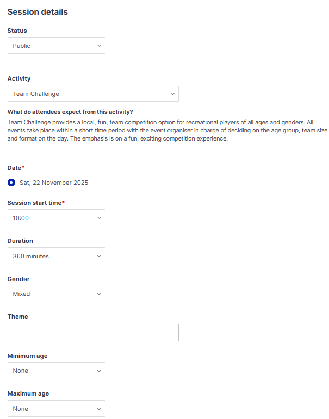
Task: Click the chevron arrow in the Gender dropdown
Action: pyautogui.click(x=99, y=294)
